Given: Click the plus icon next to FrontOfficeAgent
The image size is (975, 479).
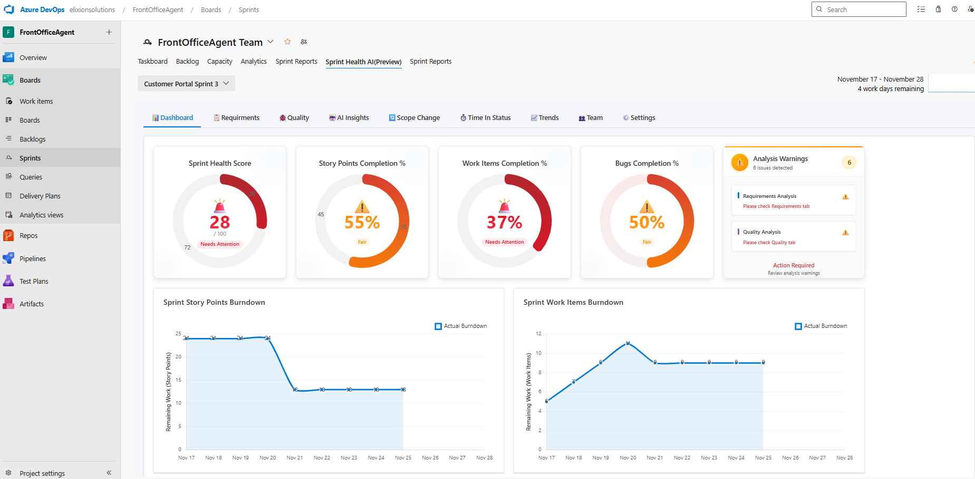Looking at the screenshot, I should pyautogui.click(x=109, y=32).
